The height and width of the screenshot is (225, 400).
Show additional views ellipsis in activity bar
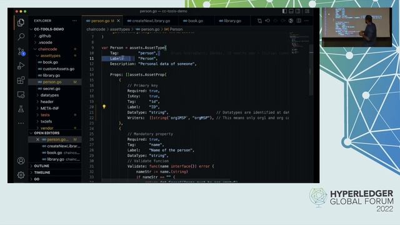coord(21,123)
